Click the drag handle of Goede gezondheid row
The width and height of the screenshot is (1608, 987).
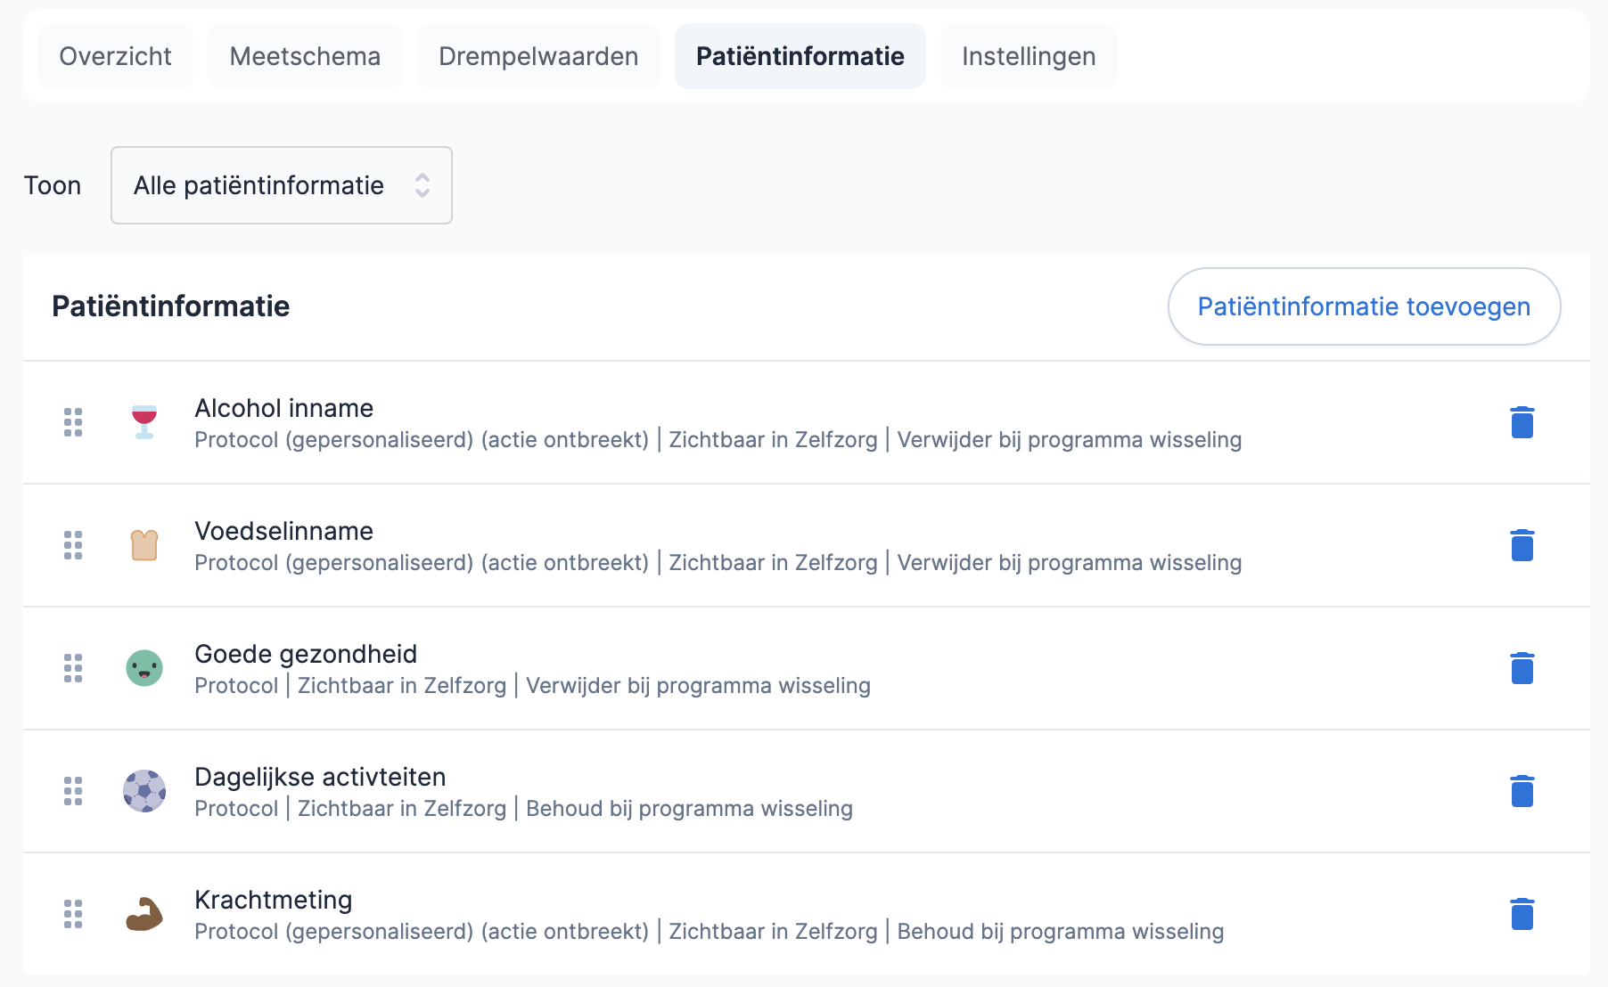click(x=73, y=668)
